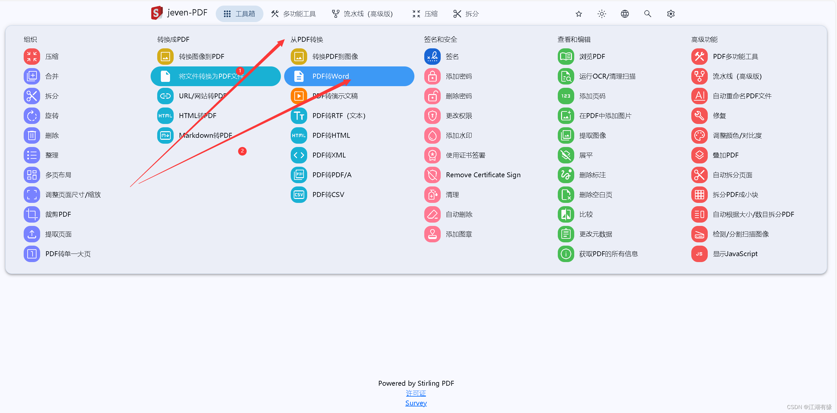Open the search magnifier in navbar
Image resolution: width=837 pixels, height=413 pixels.
(x=647, y=14)
